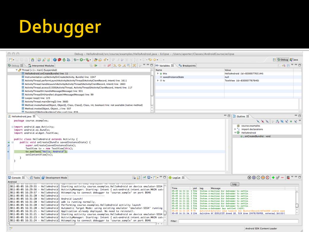Click the Debug perspective button

point(282,60)
